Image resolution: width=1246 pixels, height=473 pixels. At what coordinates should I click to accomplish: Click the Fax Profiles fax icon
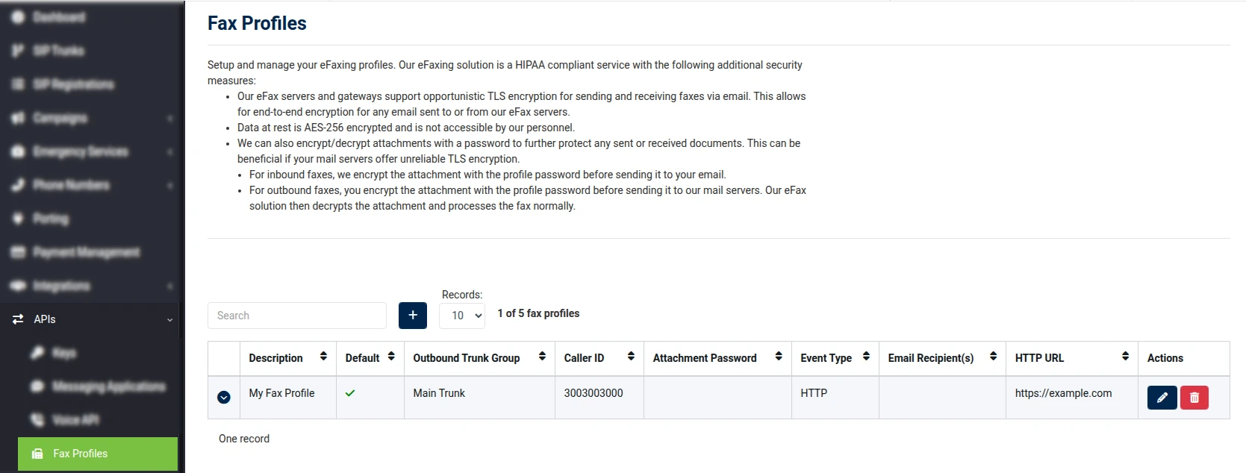[37, 454]
